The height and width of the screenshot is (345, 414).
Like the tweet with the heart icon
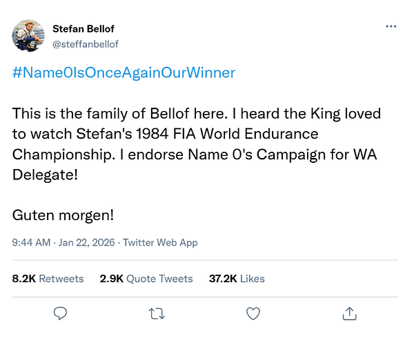[253, 313]
